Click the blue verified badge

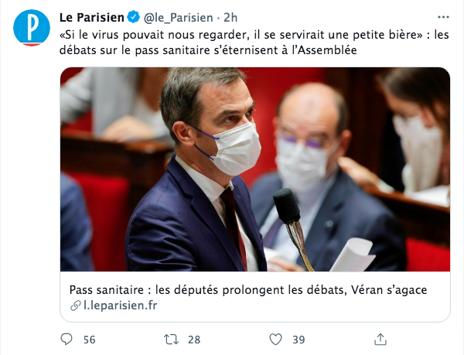134,17
